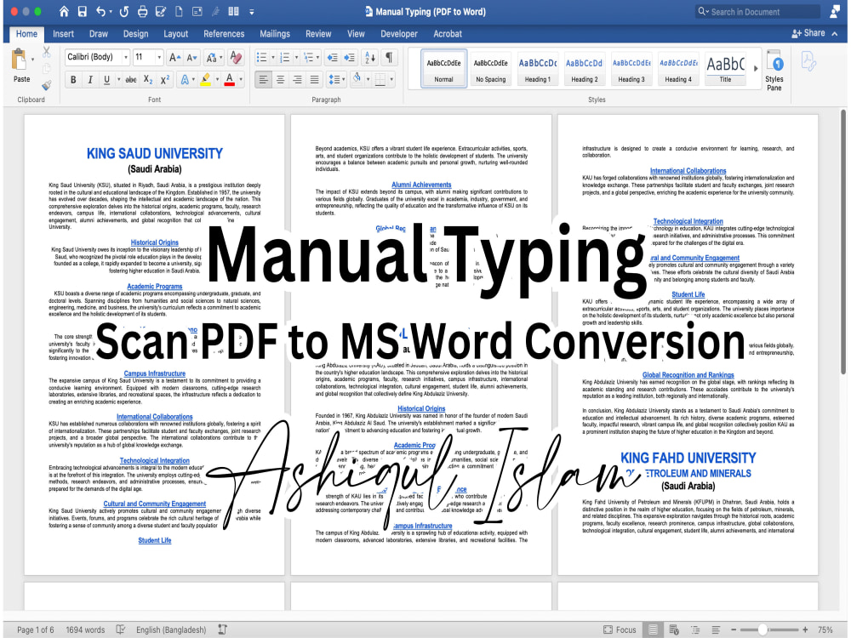Open the spelling proofing status icon

121,629
